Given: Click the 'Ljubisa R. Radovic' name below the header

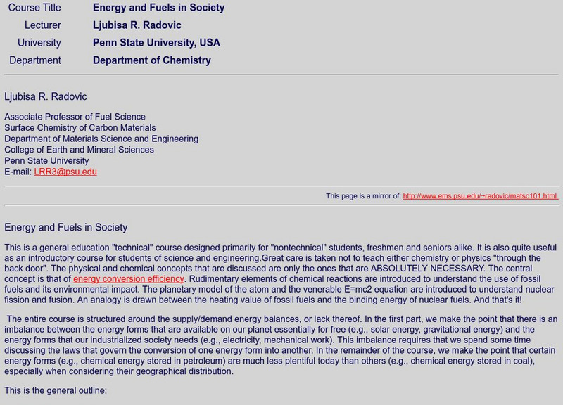Looking at the screenshot, I should point(46,97).
